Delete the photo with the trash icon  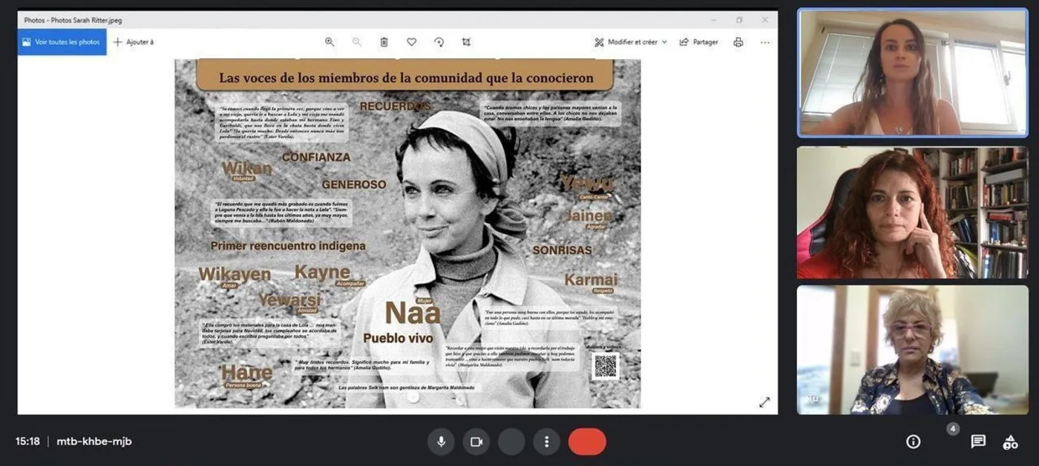pyautogui.click(x=384, y=42)
